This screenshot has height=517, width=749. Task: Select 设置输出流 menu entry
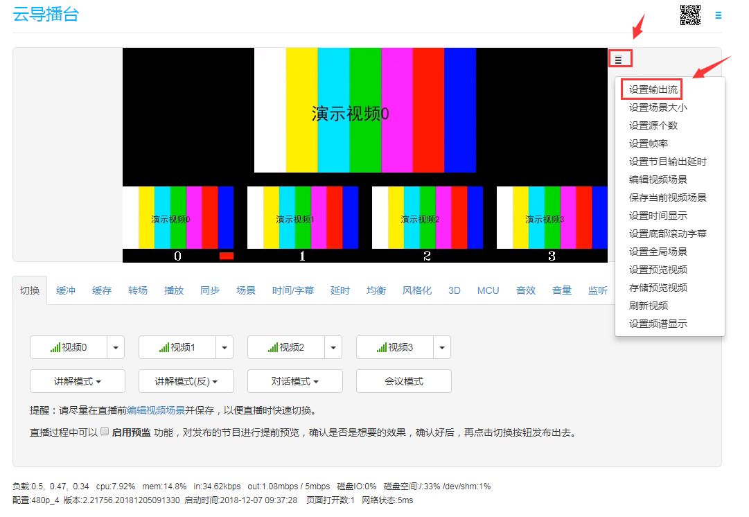653,89
